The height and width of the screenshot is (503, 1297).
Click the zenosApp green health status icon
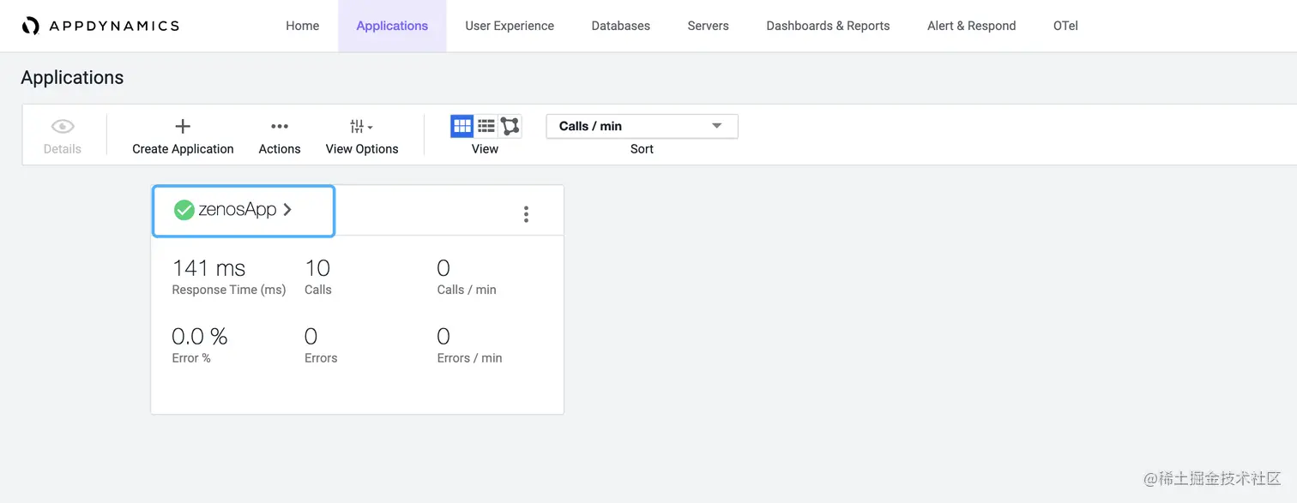[x=184, y=210]
